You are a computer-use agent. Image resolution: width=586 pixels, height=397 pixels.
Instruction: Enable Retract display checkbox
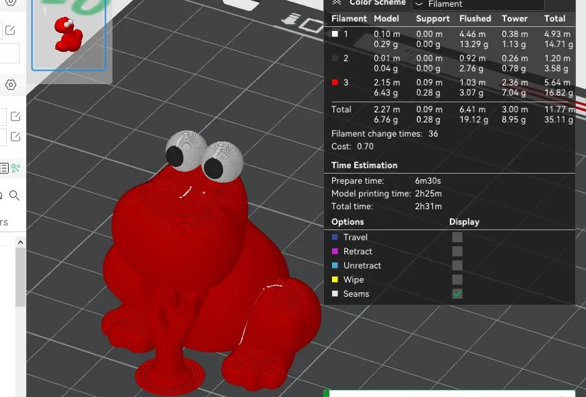pos(457,251)
